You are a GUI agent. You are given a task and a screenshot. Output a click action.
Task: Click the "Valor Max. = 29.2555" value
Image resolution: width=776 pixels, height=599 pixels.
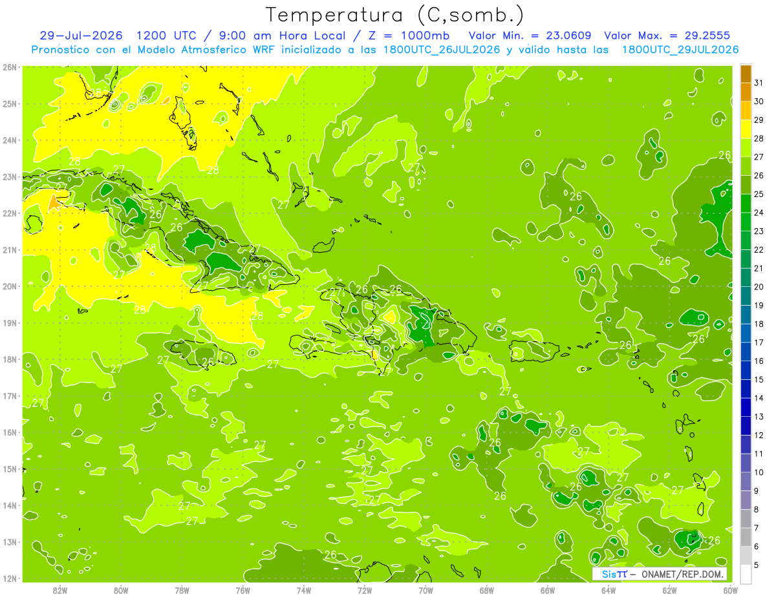coord(667,36)
